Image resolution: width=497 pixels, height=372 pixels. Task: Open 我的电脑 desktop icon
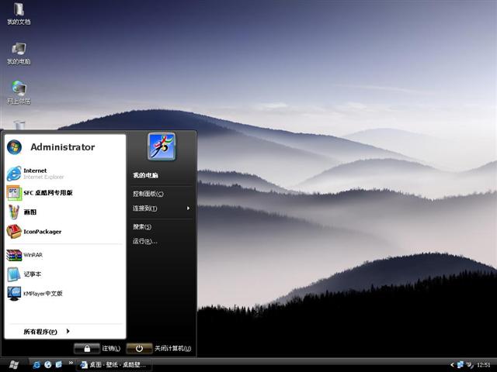click(x=19, y=53)
